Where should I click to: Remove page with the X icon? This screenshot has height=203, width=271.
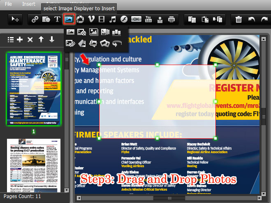30,40
